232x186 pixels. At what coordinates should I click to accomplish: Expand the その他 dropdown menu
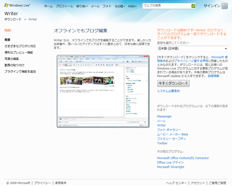(x=120, y=6)
